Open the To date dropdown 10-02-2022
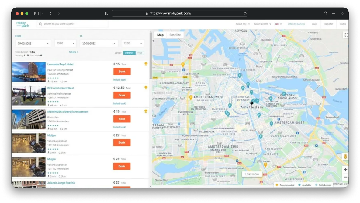The image size is (360, 203). point(99,43)
